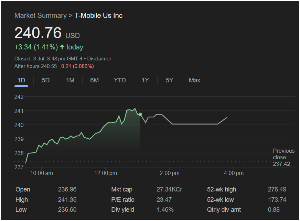Click the After hours 240.55 price
The height and width of the screenshot is (221, 300).
35,66
